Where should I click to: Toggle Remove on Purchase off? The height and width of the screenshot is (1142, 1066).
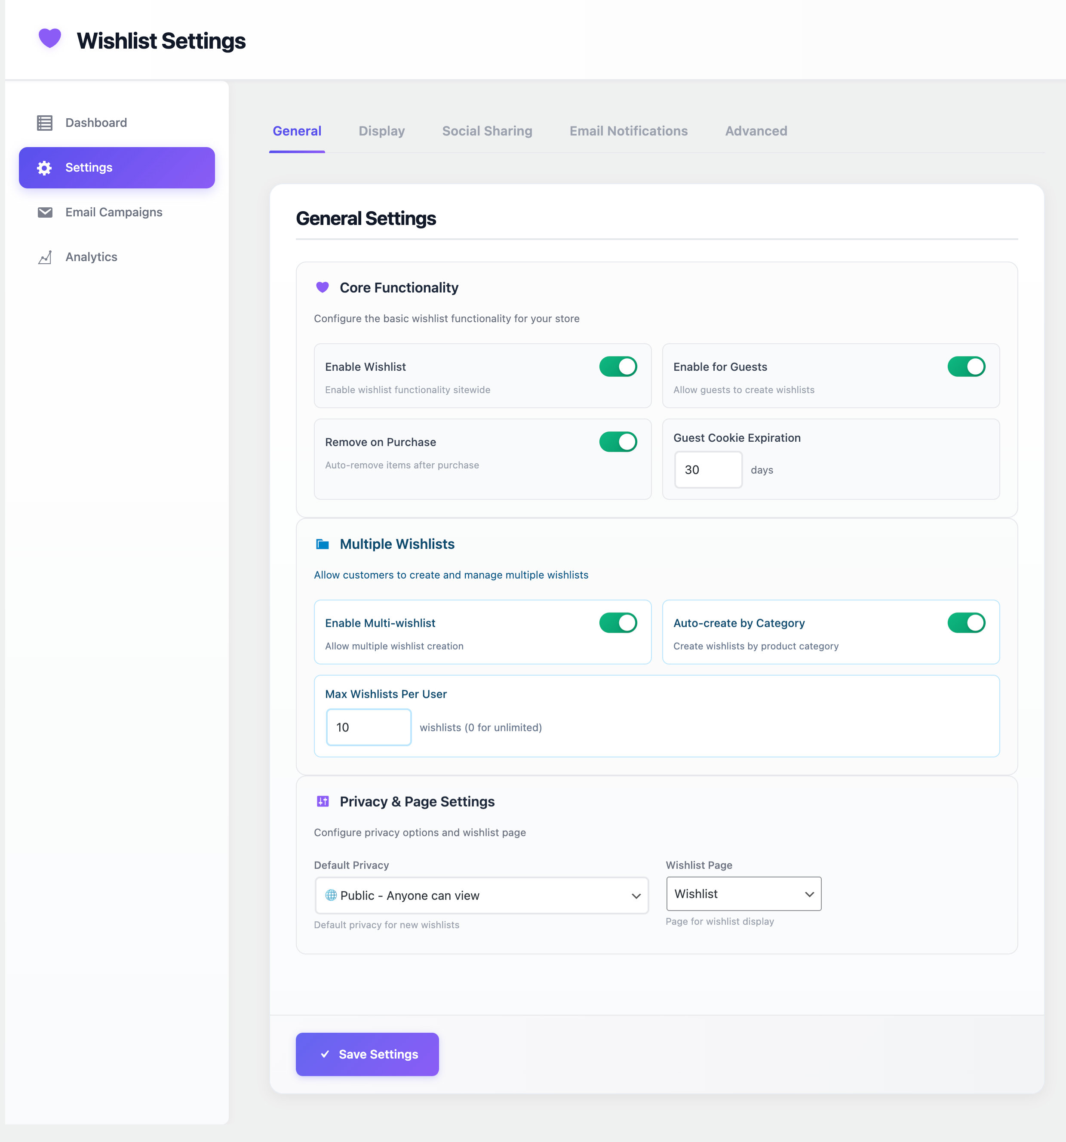point(618,442)
